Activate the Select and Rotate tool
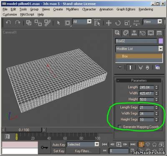Viewport: 167px width, 156px height. (x=118, y=23)
